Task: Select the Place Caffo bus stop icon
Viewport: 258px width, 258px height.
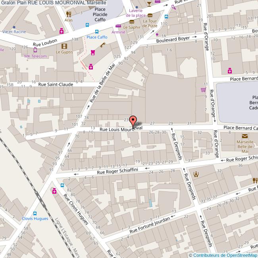Action: [97, 32]
